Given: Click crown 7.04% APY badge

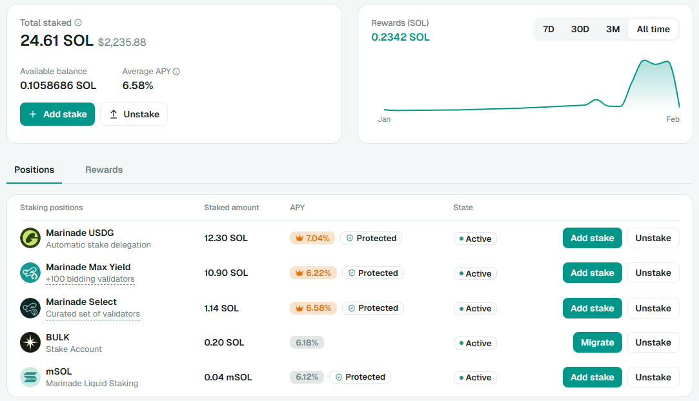Looking at the screenshot, I should [312, 238].
